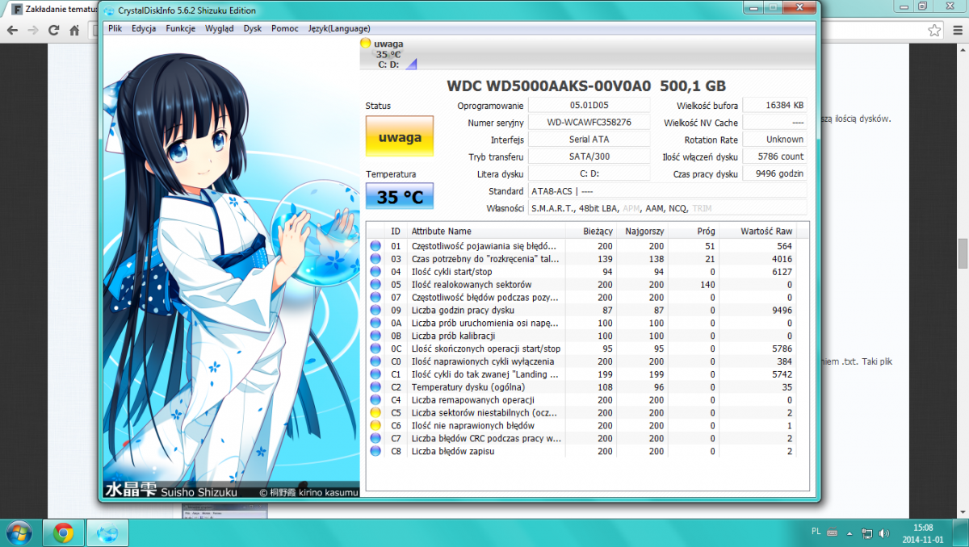
Task: Click the power-on count field 5786 count
Action: [x=774, y=157]
